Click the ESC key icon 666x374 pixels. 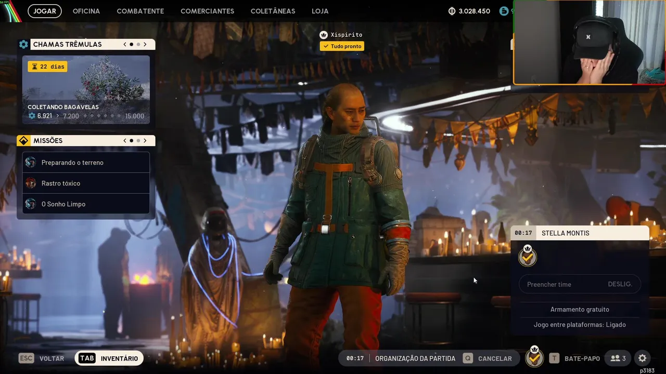click(x=27, y=358)
